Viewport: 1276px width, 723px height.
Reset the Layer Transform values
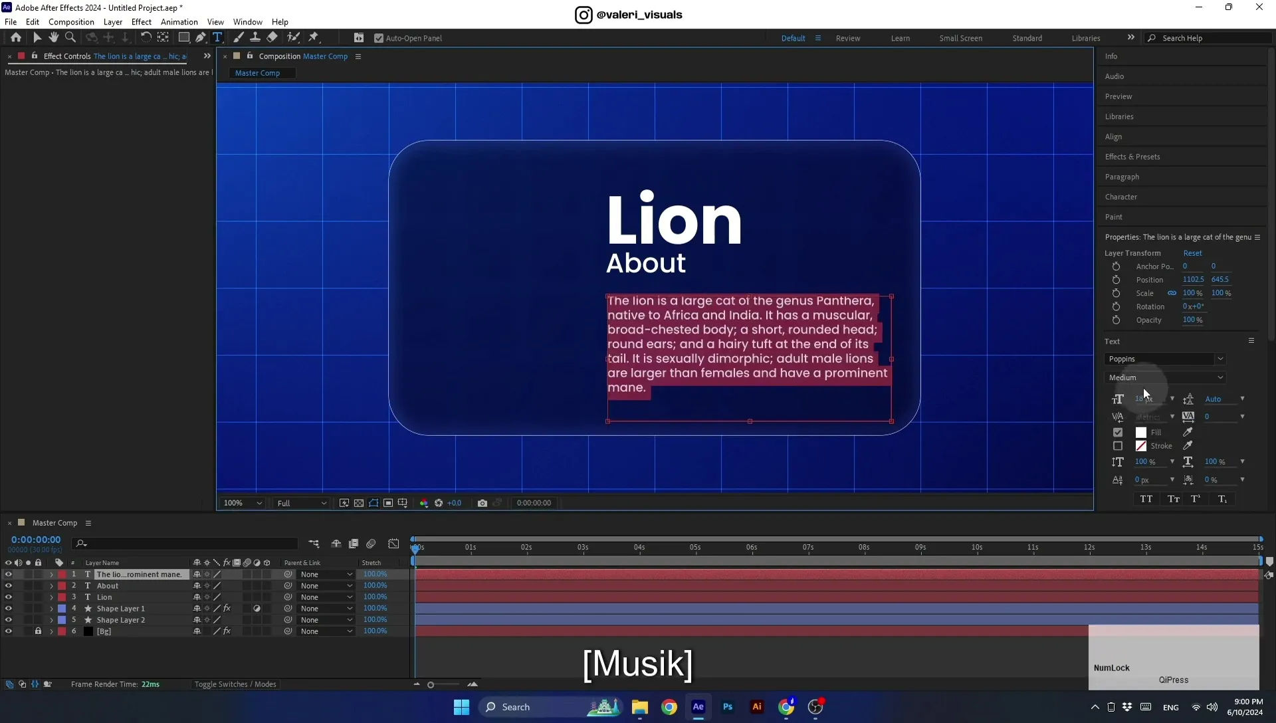click(x=1192, y=253)
